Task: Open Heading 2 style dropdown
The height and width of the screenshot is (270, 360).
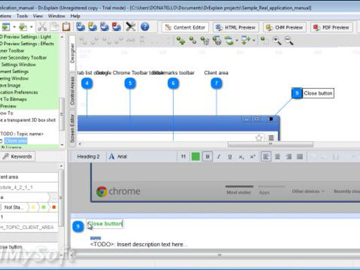Action: click(x=88, y=157)
